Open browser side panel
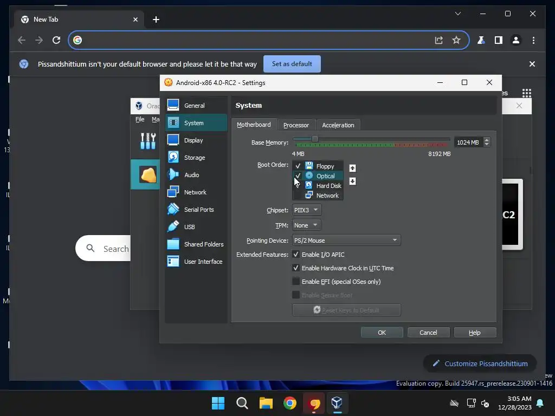Viewport: 555px width, 416px height. click(499, 40)
